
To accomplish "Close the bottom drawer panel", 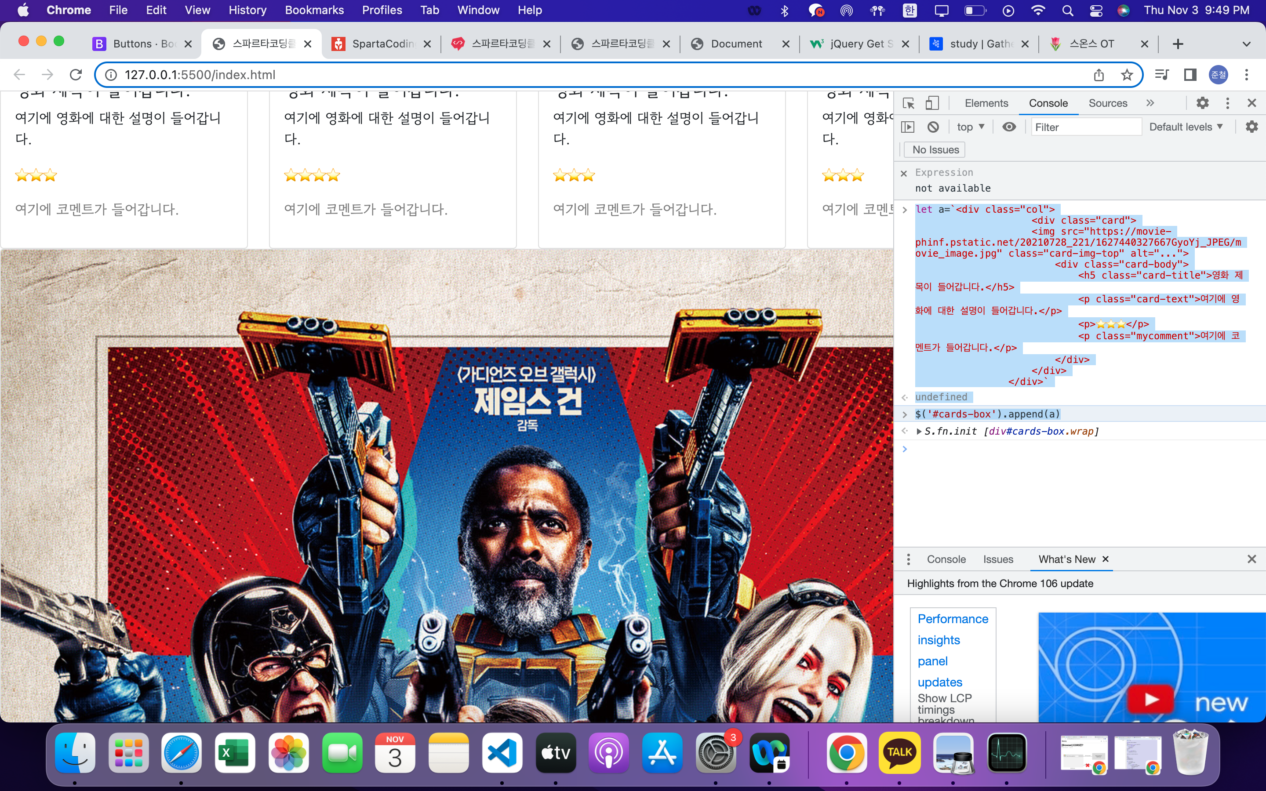I will 1251,559.
